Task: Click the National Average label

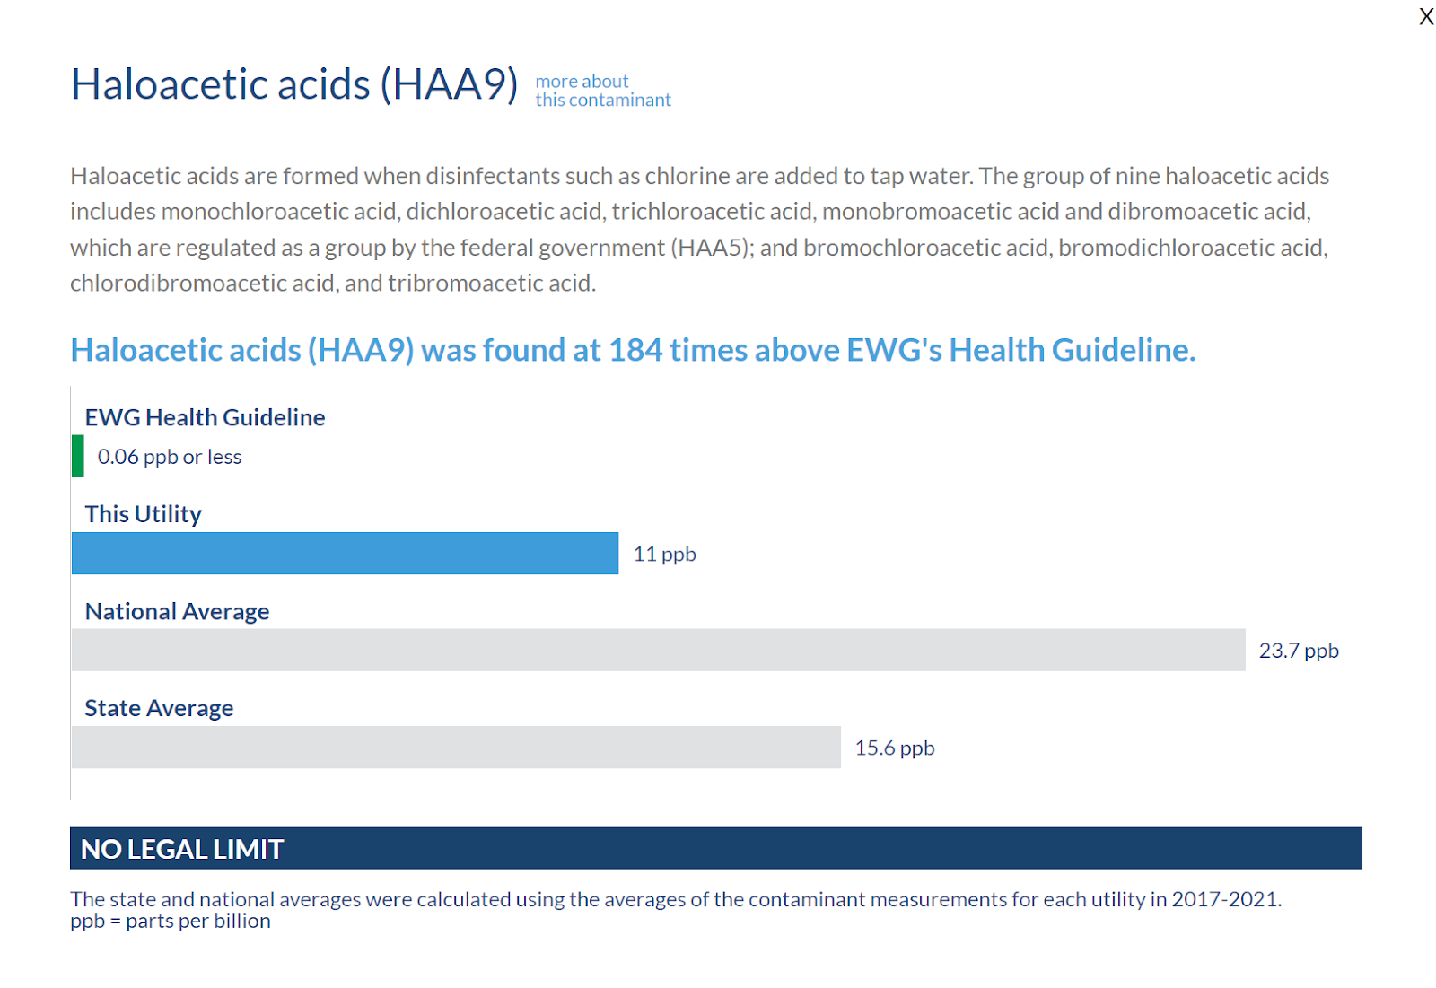Action: click(177, 611)
